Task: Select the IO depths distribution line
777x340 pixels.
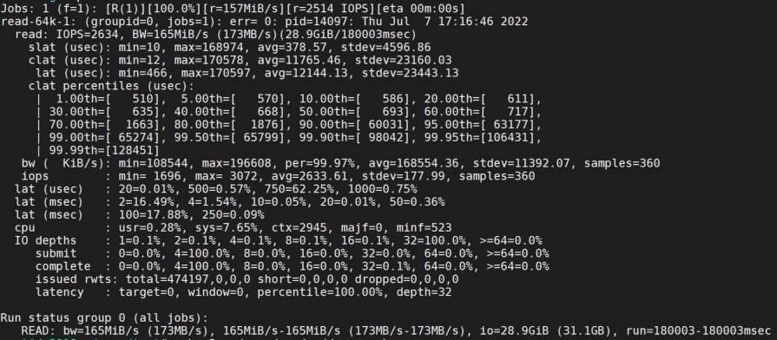Action: [x=279, y=240]
